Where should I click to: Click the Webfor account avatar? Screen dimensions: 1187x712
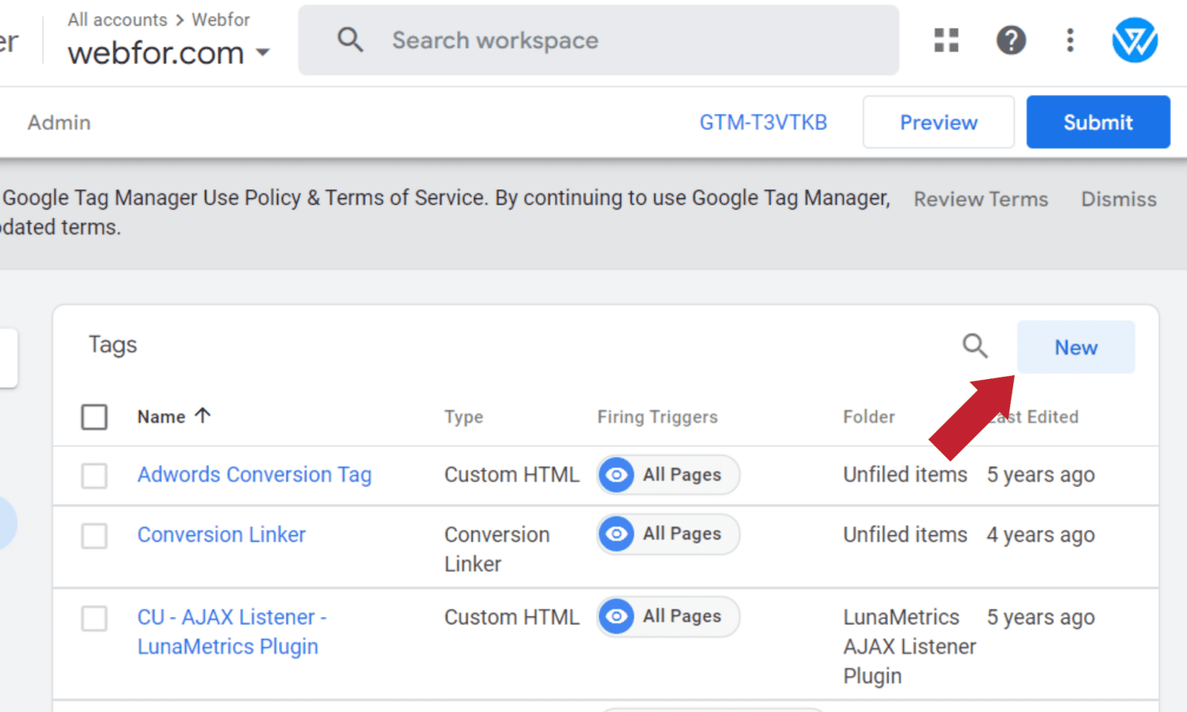[x=1134, y=40]
